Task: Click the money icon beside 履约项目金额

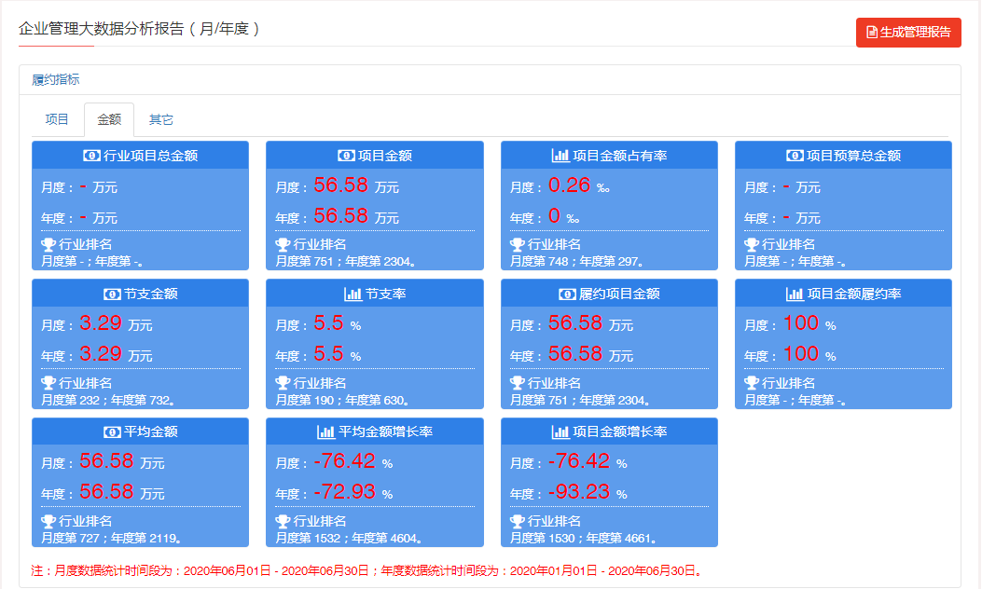Action: pos(567,294)
